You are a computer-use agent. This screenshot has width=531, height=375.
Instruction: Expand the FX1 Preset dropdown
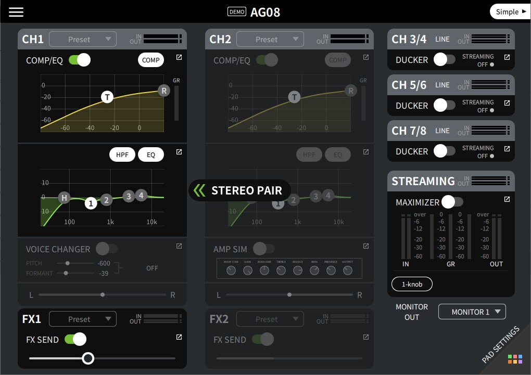coord(83,319)
